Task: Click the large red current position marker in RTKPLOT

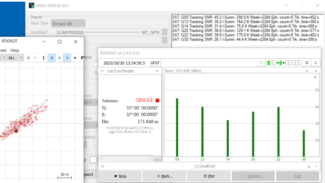Action: tap(16, 131)
